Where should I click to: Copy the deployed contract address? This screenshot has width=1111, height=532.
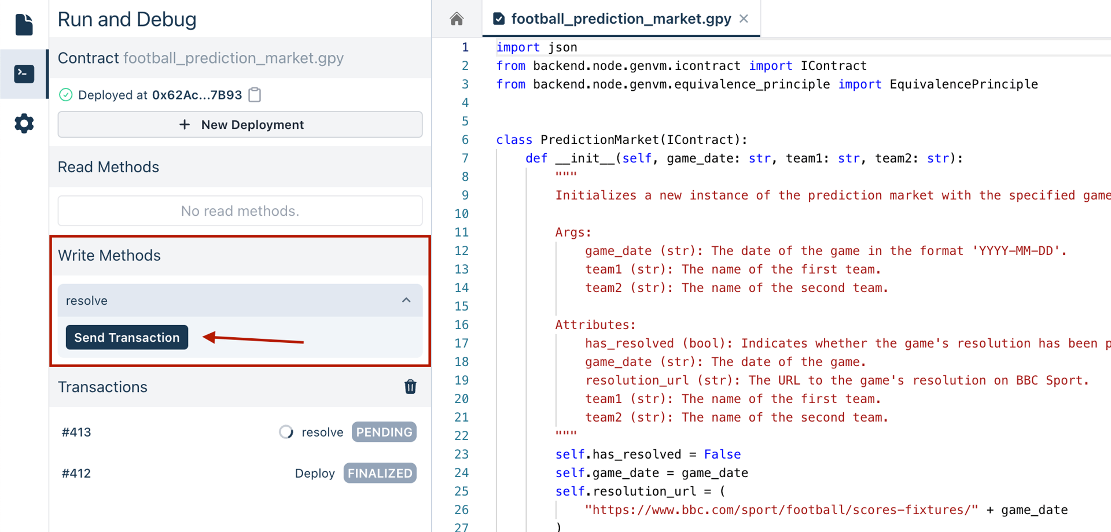pos(255,95)
